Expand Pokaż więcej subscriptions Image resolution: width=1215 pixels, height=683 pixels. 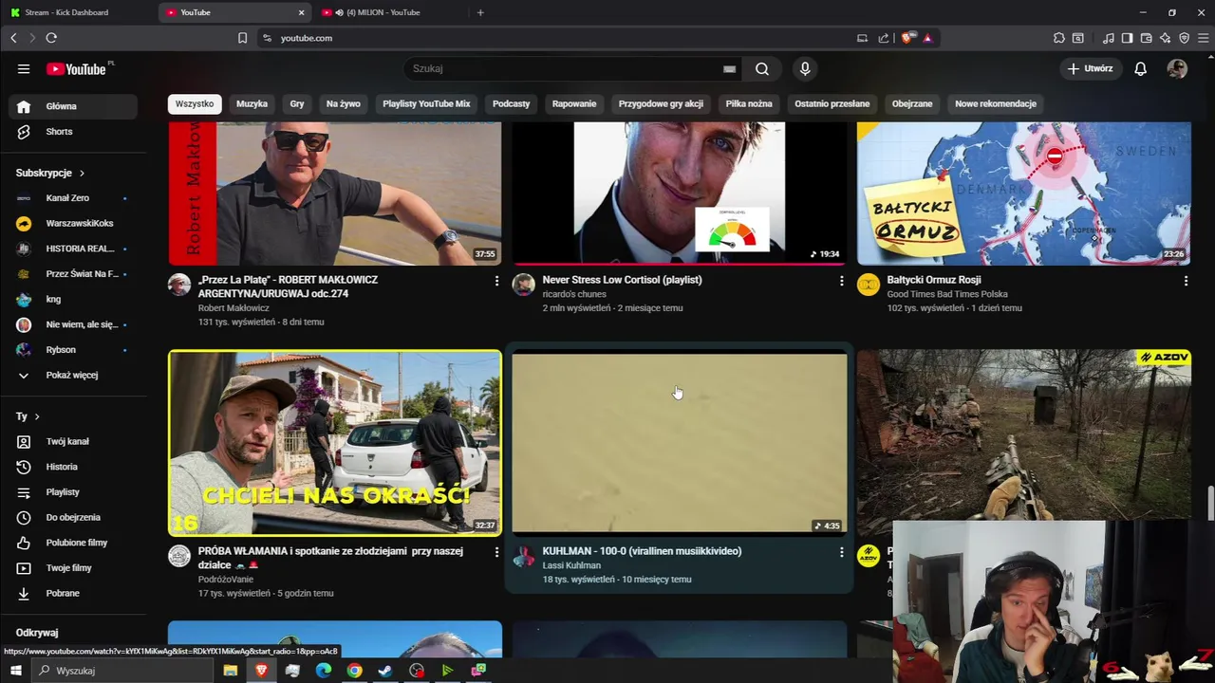pyautogui.click(x=73, y=375)
